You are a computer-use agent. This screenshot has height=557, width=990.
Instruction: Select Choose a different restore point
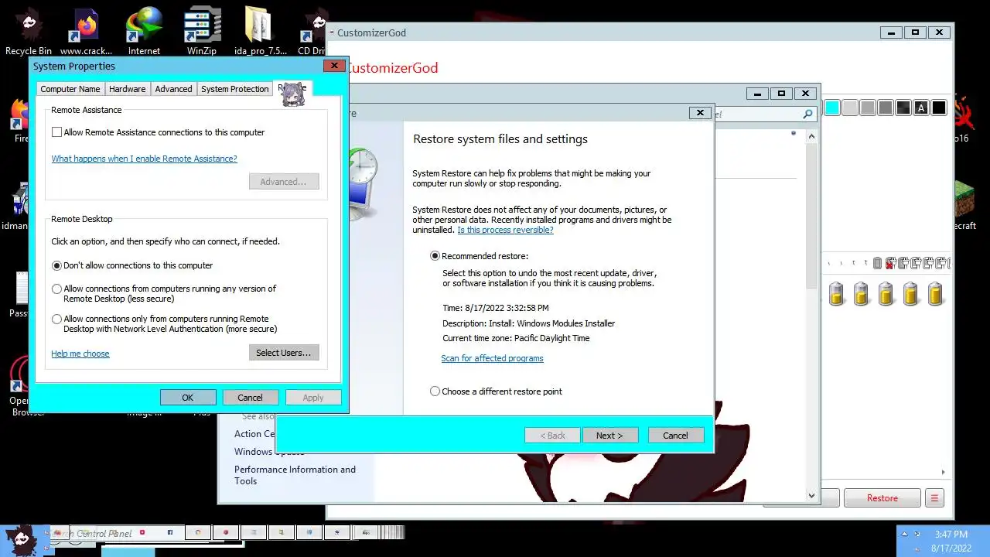[x=435, y=391]
